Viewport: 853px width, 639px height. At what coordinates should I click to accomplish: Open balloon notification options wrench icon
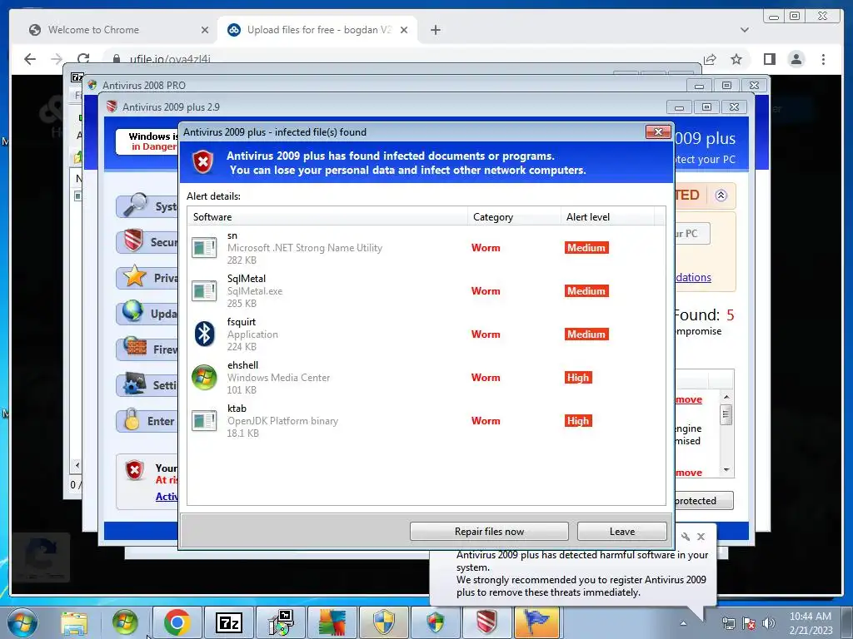pyautogui.click(x=686, y=537)
